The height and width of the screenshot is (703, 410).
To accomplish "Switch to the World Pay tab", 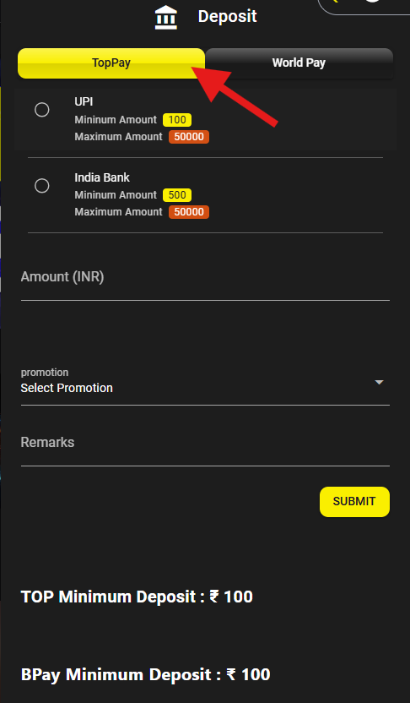I will [299, 63].
